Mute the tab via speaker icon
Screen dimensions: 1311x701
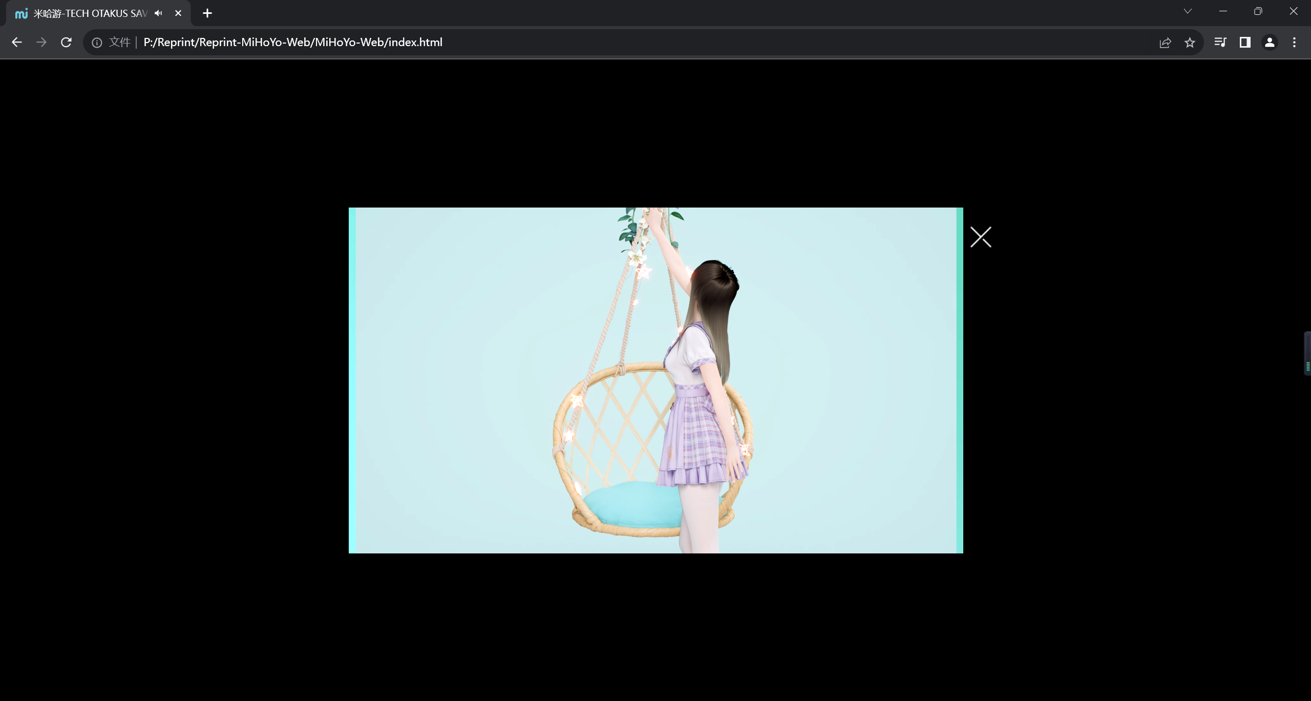(x=158, y=13)
